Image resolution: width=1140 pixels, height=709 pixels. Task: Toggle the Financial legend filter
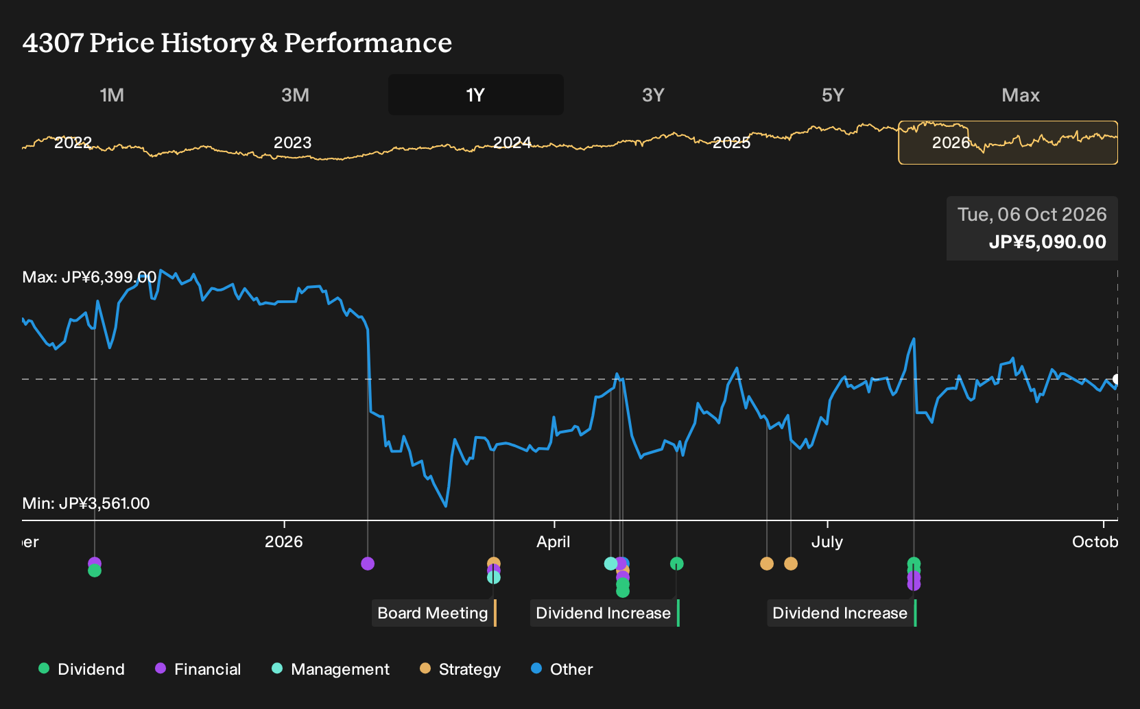coord(198,669)
